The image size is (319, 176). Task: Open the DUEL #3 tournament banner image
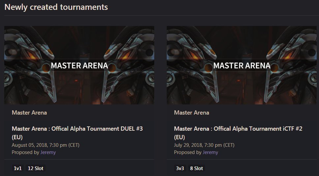click(79, 65)
